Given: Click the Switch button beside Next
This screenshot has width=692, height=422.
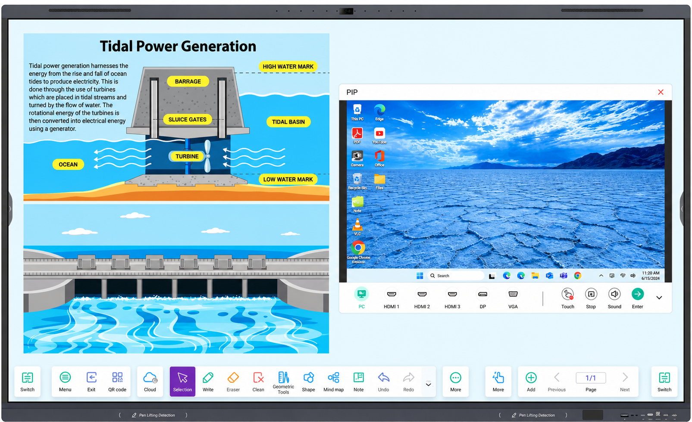Looking at the screenshot, I should (x=664, y=382).
